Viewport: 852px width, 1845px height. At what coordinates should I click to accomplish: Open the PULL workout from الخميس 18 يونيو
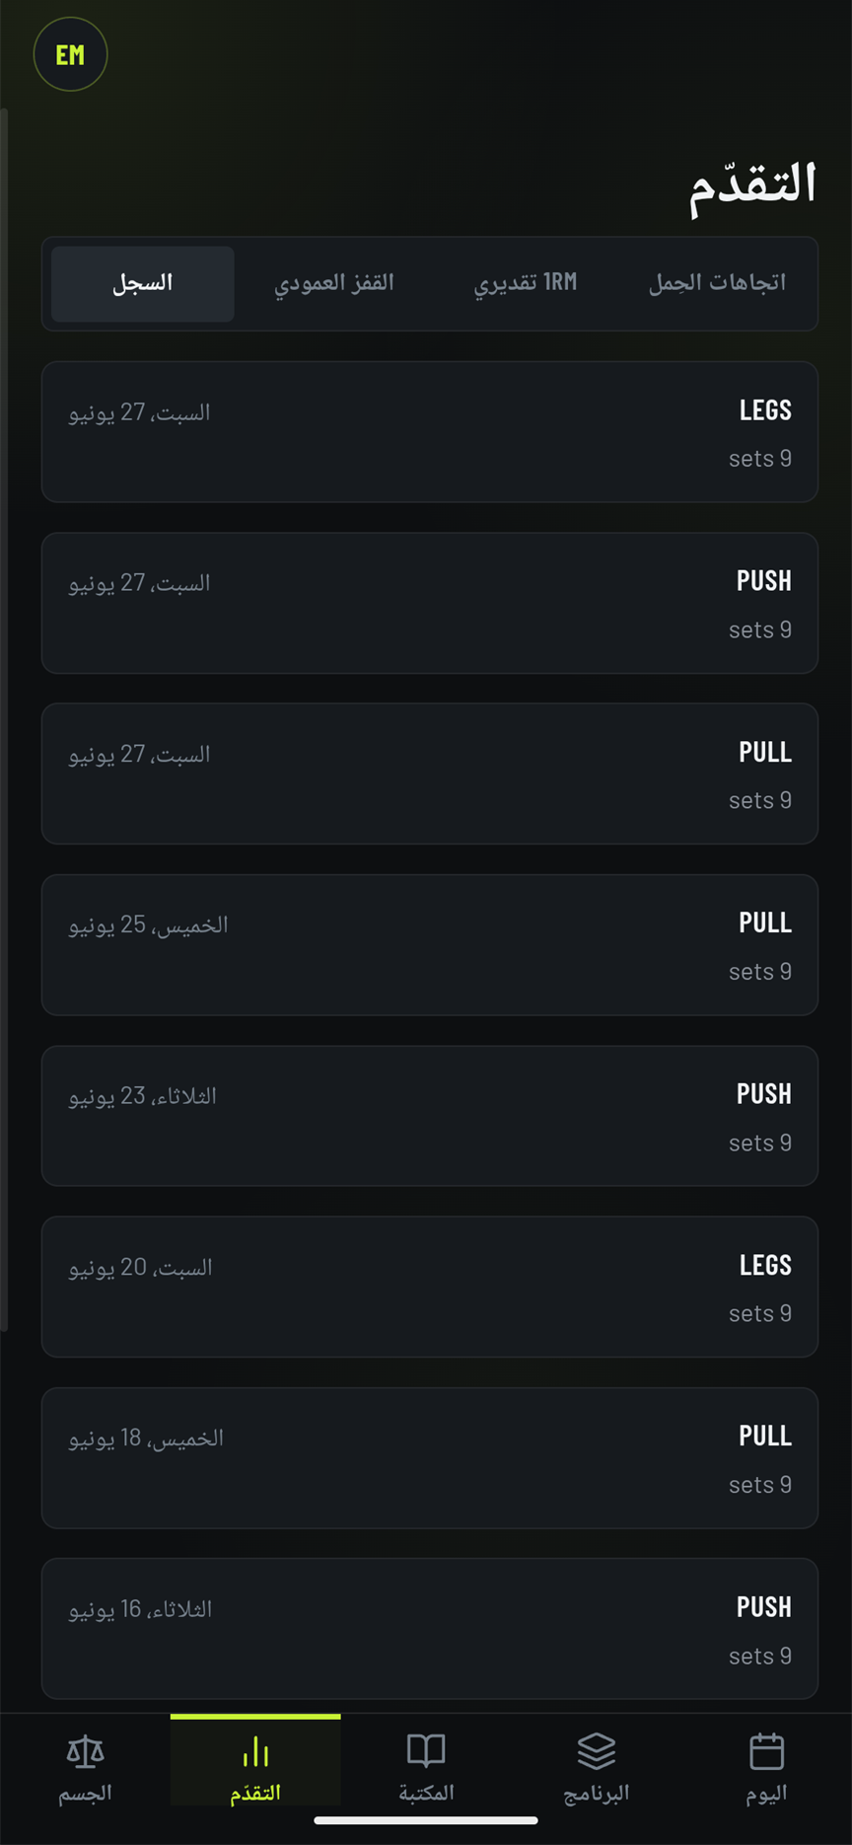pos(430,1458)
